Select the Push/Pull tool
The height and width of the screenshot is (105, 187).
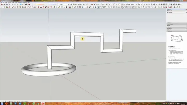coord(41,7)
